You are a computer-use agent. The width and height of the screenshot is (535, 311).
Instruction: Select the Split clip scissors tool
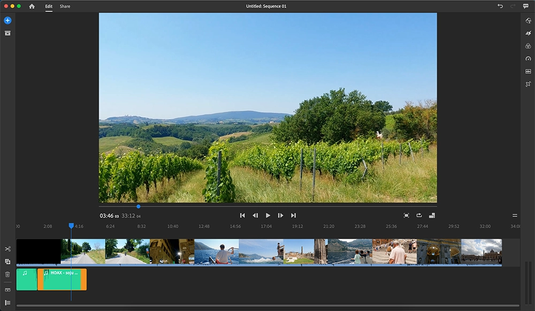(7, 249)
